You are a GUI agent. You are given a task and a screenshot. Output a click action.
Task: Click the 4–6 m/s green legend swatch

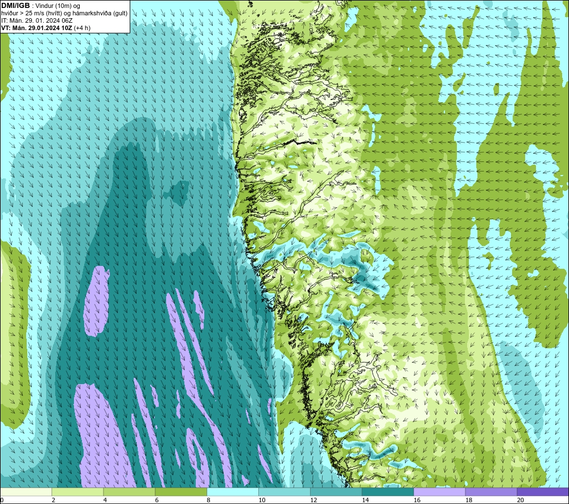point(129,491)
